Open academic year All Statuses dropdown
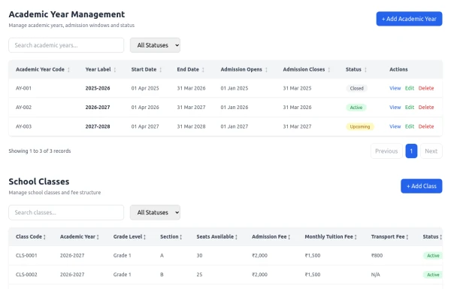Screen dimensions: 451x289 (155, 45)
